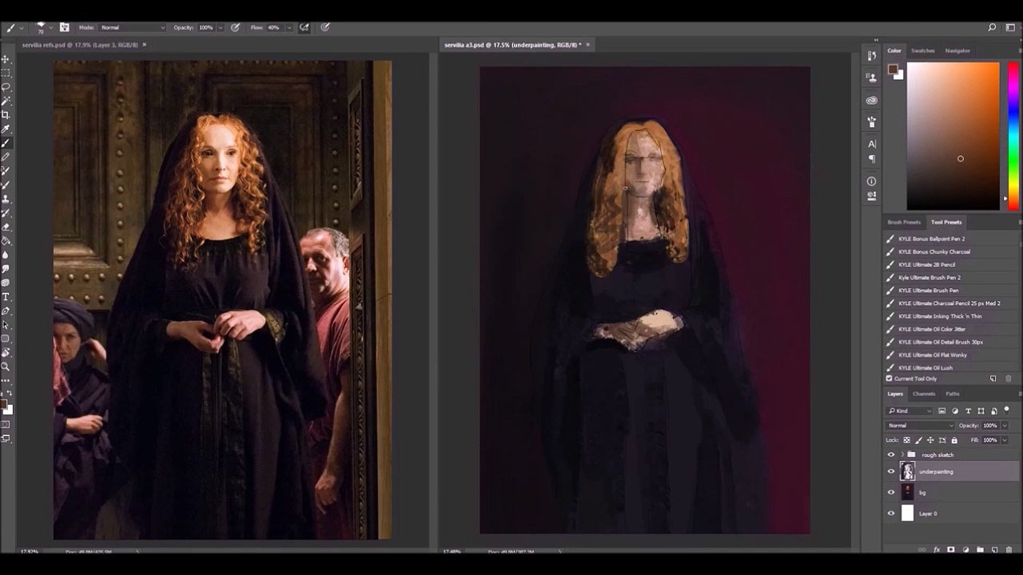
Task: Toggle lock transparent pixels
Action: (906, 440)
